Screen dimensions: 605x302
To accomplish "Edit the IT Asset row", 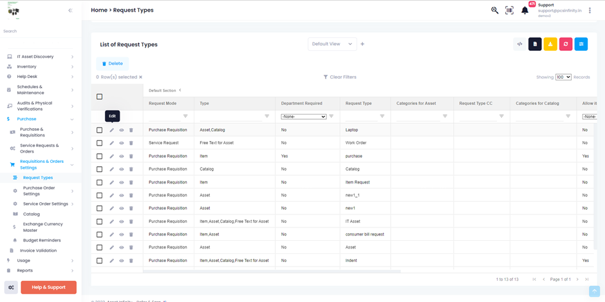I will point(112,222).
